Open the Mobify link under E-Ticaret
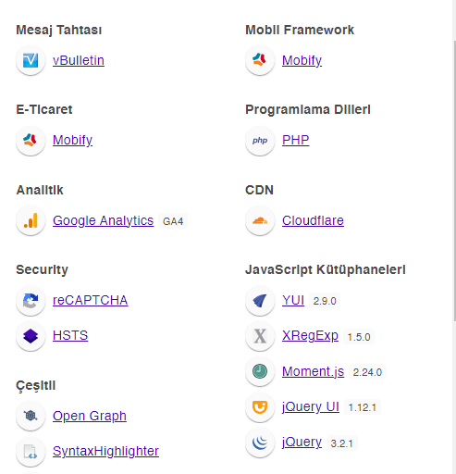The height and width of the screenshot is (474, 456). coord(72,140)
